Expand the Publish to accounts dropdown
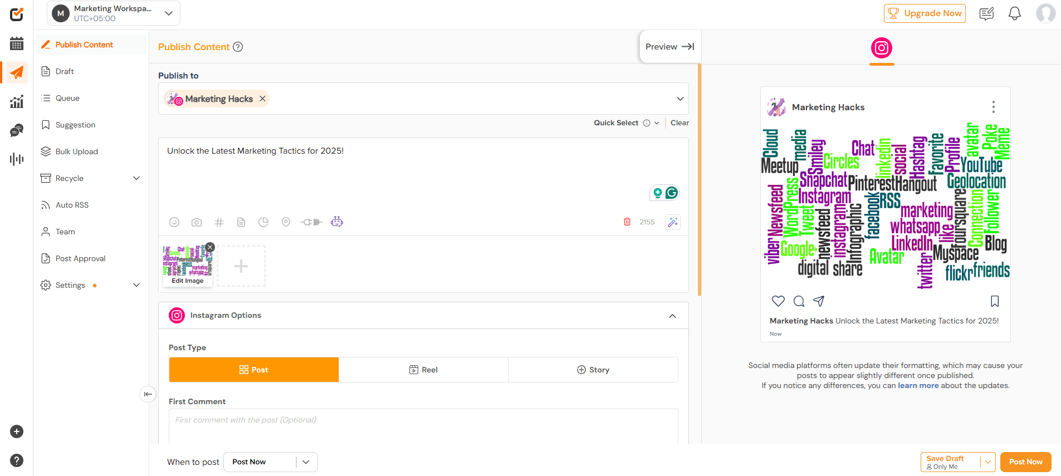The image size is (1061, 476). point(680,99)
